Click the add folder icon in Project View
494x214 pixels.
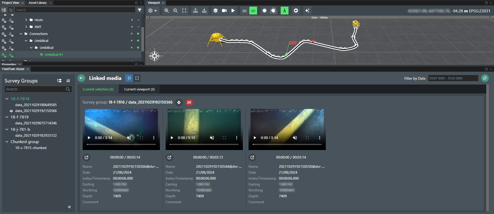click(11, 10)
